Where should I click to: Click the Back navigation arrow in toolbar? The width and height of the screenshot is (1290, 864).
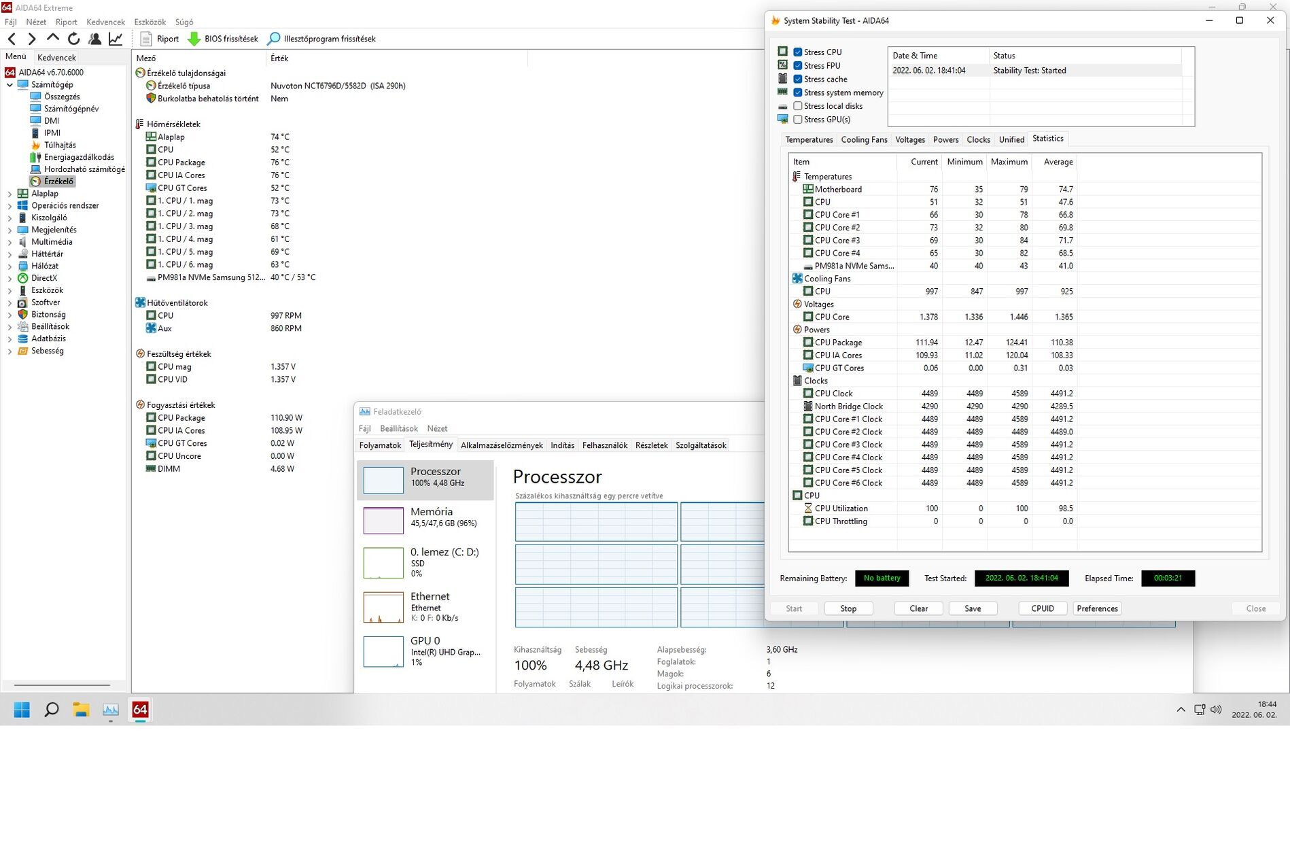pos(12,39)
